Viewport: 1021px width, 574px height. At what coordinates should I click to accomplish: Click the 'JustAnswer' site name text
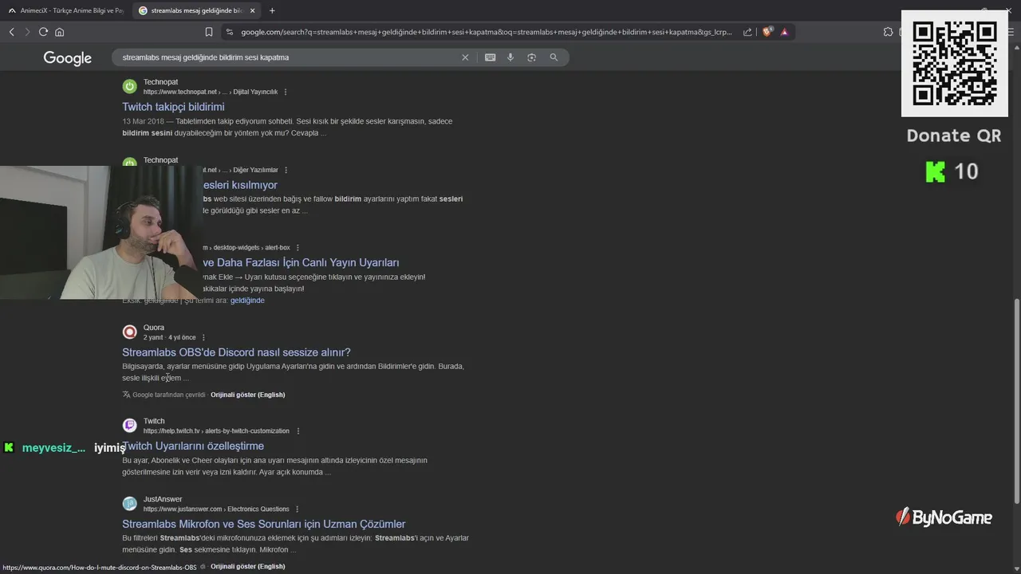point(163,499)
